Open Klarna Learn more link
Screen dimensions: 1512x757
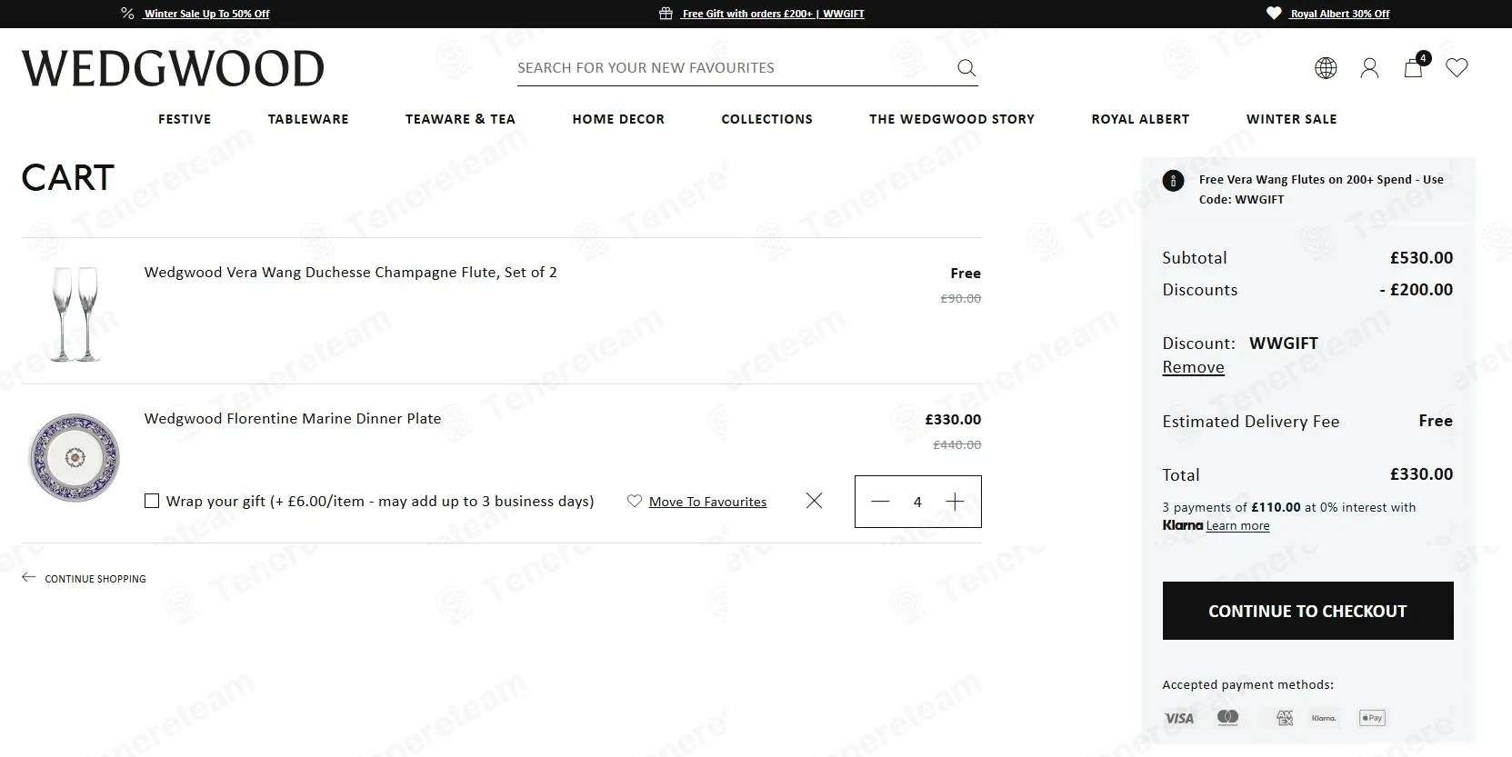(x=1237, y=525)
